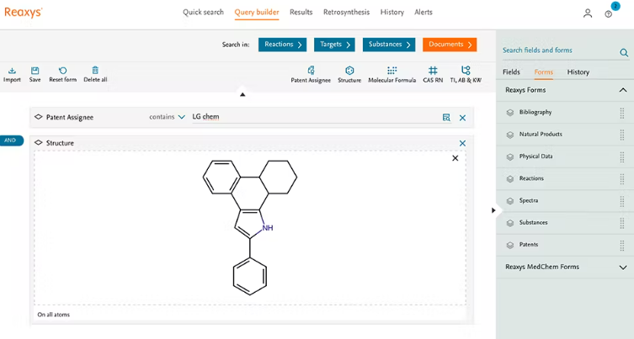634x339 pixels.
Task: Select the Bibliography form entry
Action: coord(535,113)
